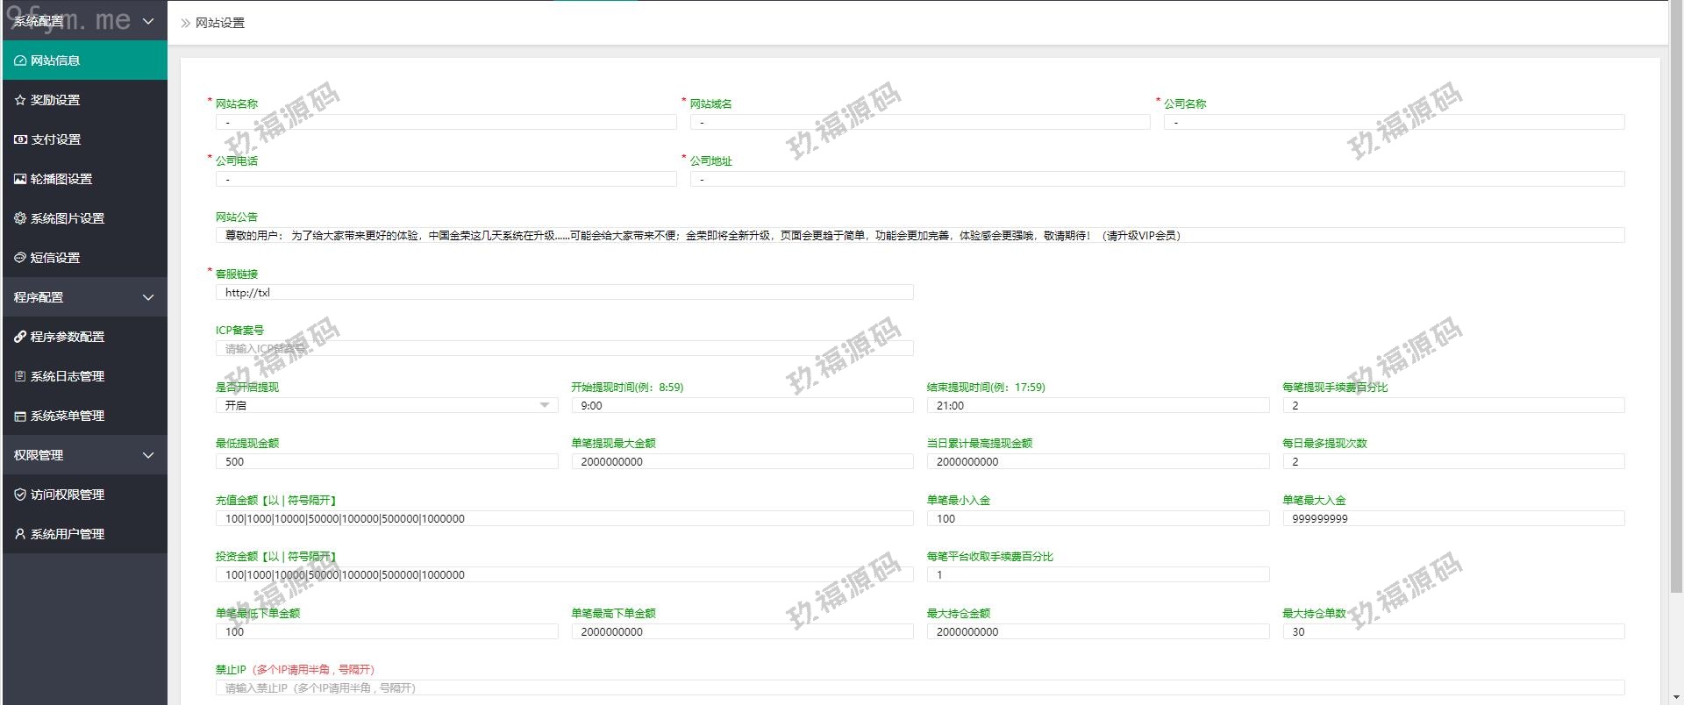The image size is (1684, 705).
Task: Click the log icon for 系统日志管理
Action: tap(20, 376)
